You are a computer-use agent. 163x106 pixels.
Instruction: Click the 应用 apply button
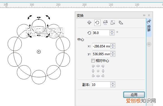point(134,95)
